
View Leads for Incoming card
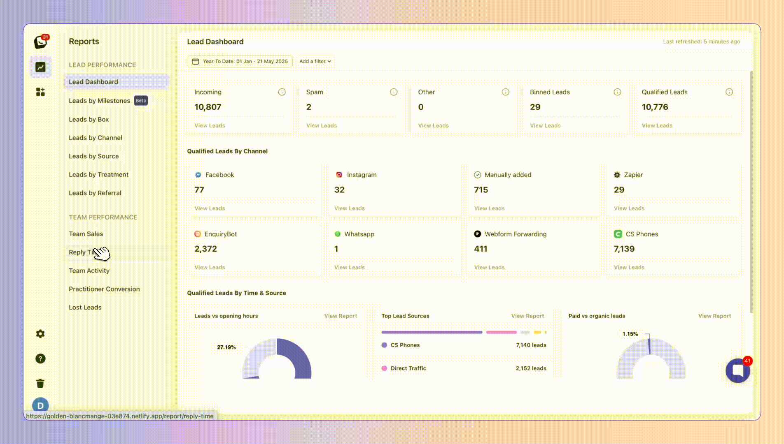pyautogui.click(x=210, y=125)
